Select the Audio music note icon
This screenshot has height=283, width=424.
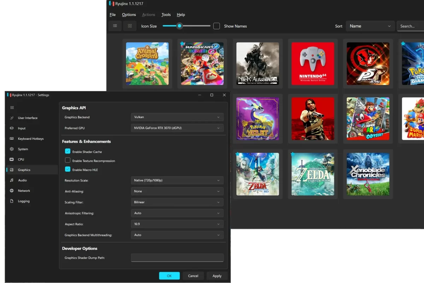point(12,180)
